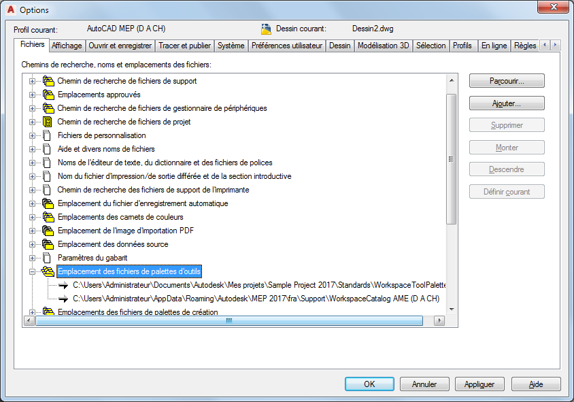The image size is (574, 402).
Task: Click folder icon of enregistrement automatique location
Action: click(48, 203)
